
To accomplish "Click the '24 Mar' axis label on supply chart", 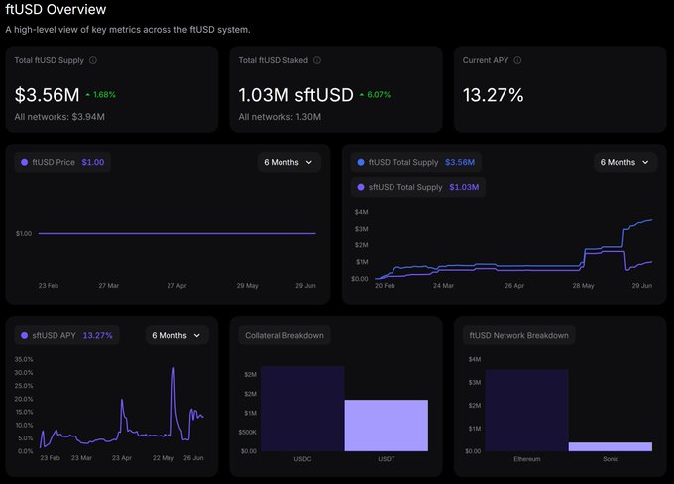I will [x=443, y=285].
